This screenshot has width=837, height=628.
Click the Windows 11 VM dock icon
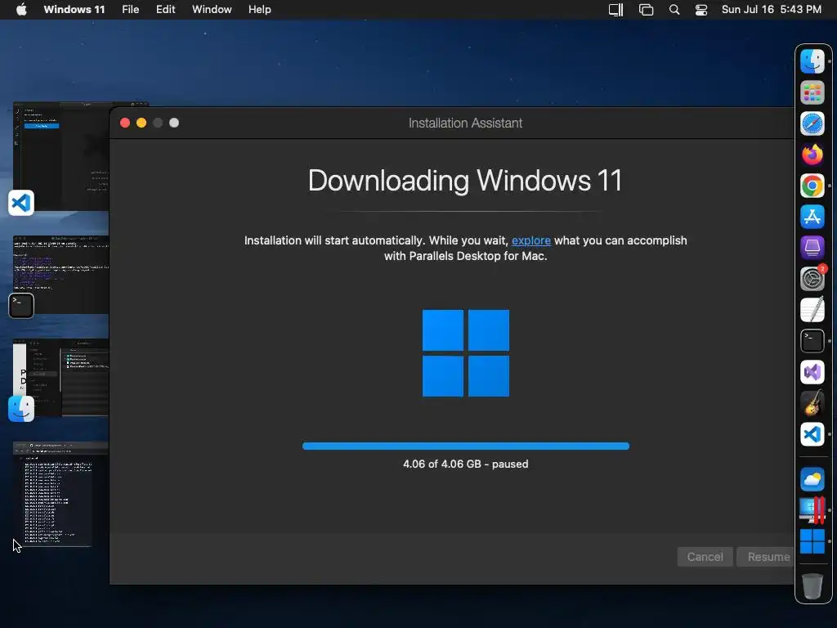pos(812,541)
